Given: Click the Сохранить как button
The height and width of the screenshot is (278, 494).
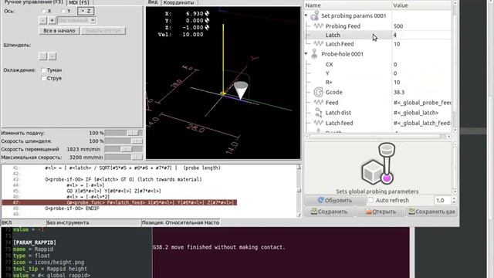Looking at the screenshot, I should point(432,212).
